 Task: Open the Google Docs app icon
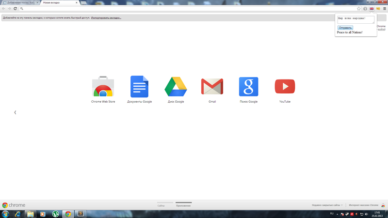tap(139, 87)
